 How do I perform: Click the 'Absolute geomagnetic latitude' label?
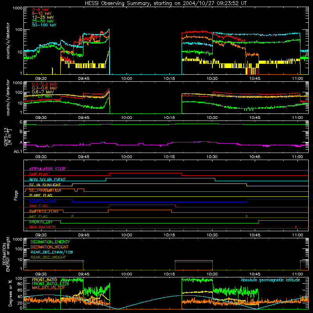[270, 280]
